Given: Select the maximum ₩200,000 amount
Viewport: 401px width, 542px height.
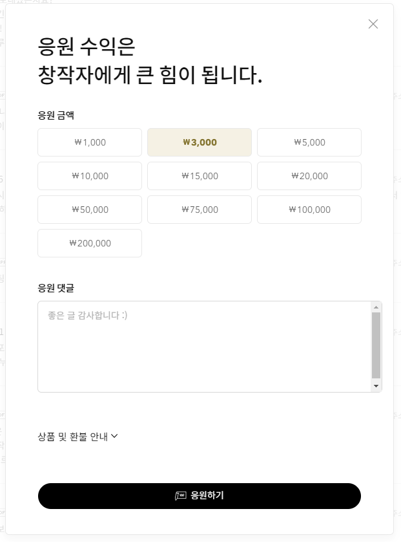Looking at the screenshot, I should tap(90, 243).
